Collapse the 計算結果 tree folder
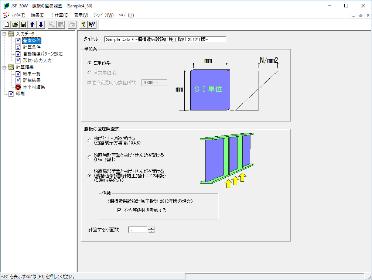Screen dimensions: 372x280 [4, 67]
